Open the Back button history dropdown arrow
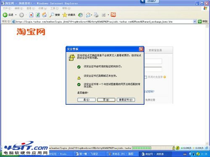 point(16,15)
